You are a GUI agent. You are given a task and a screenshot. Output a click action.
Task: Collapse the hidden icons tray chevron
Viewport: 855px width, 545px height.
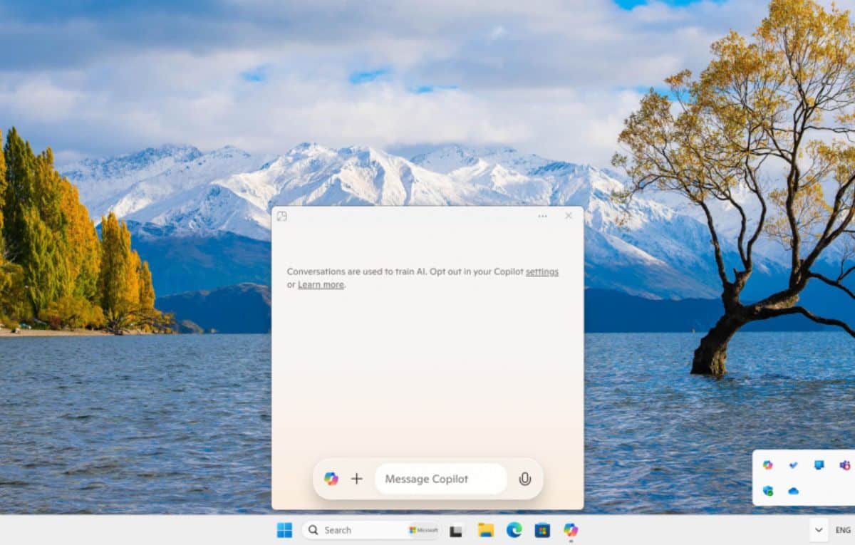[819, 530]
